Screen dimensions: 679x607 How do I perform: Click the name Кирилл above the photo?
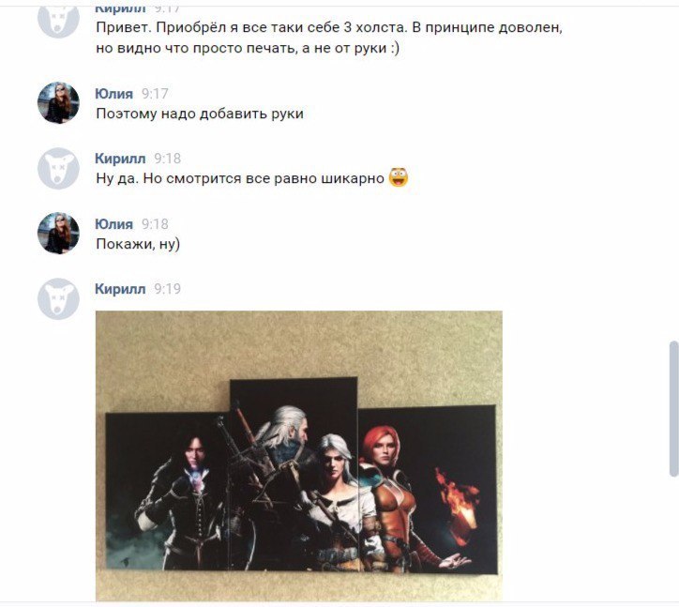[x=120, y=289]
